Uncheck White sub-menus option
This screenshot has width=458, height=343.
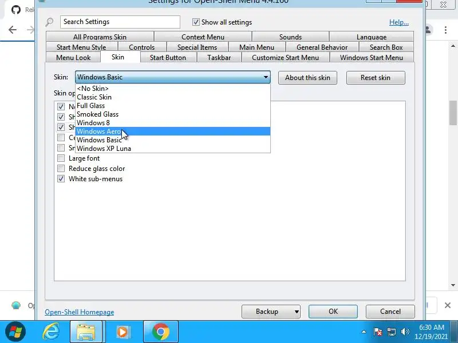pos(61,179)
